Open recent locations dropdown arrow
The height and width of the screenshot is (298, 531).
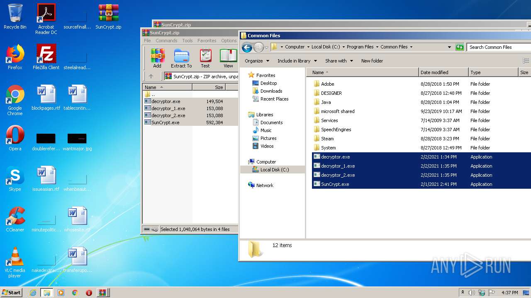click(266, 48)
